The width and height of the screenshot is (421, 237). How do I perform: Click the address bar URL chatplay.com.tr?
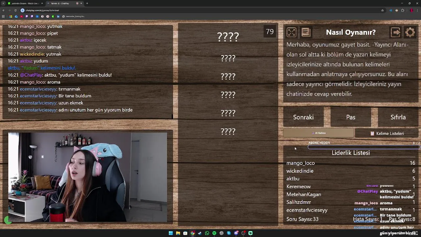click(x=42, y=10)
